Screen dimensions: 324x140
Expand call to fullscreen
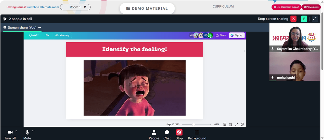[x=315, y=19]
